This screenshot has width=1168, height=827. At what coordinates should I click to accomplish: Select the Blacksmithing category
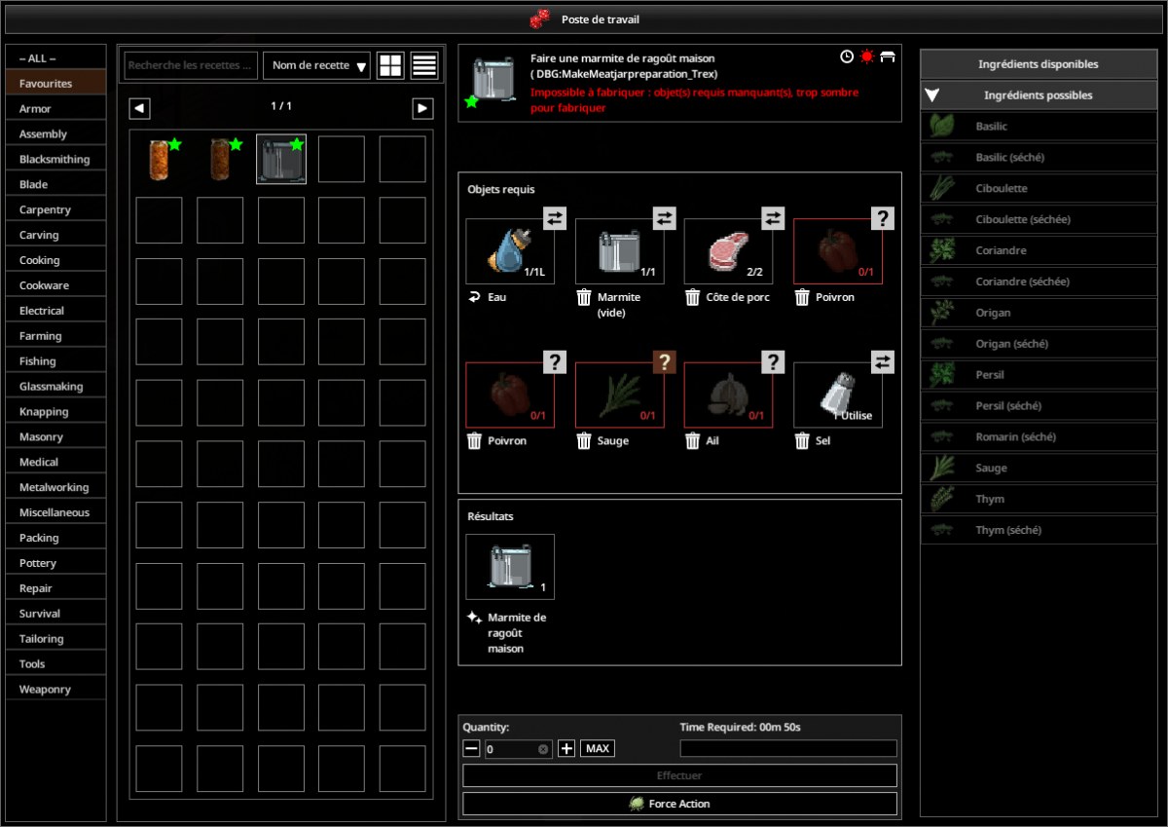tap(55, 159)
